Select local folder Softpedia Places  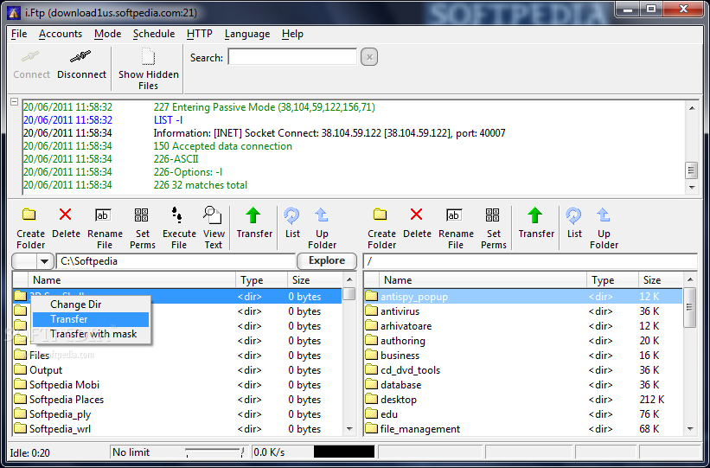(177, 400)
